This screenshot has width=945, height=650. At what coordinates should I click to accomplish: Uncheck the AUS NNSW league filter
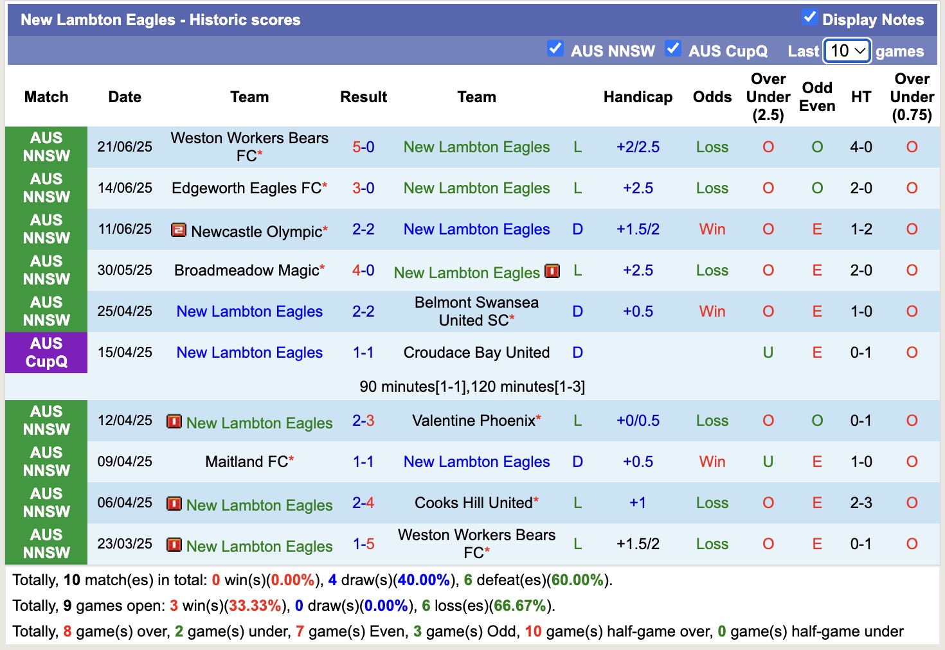pos(555,49)
